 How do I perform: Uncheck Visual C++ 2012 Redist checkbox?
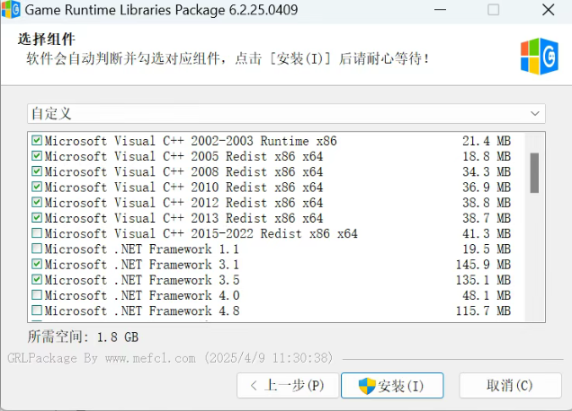point(37,203)
